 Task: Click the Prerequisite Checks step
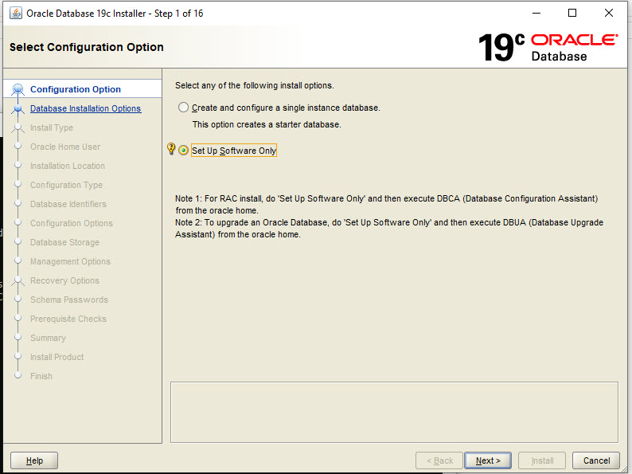[x=68, y=319]
